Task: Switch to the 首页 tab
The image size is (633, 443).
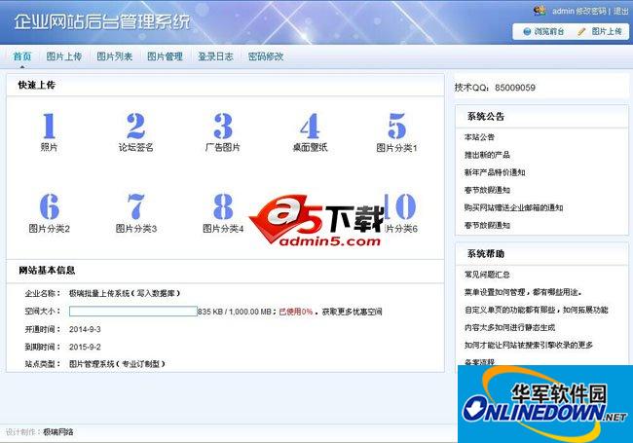Action: click(x=21, y=56)
